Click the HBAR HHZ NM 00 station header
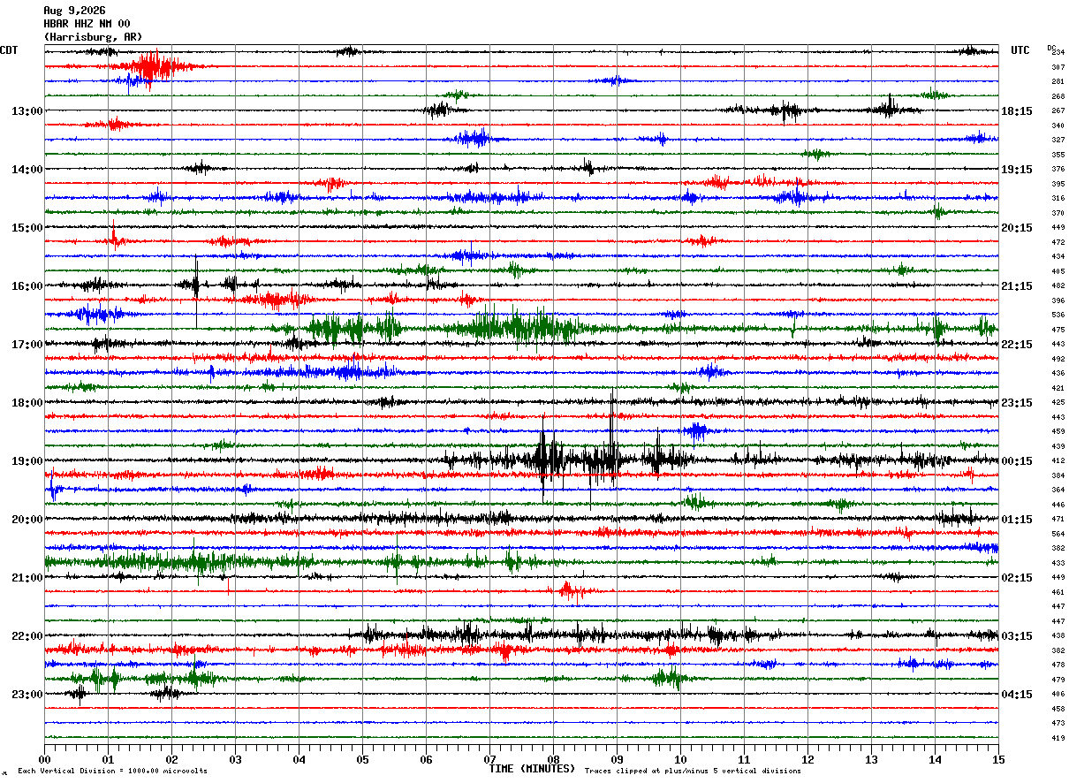1069x783 pixels. (x=87, y=24)
